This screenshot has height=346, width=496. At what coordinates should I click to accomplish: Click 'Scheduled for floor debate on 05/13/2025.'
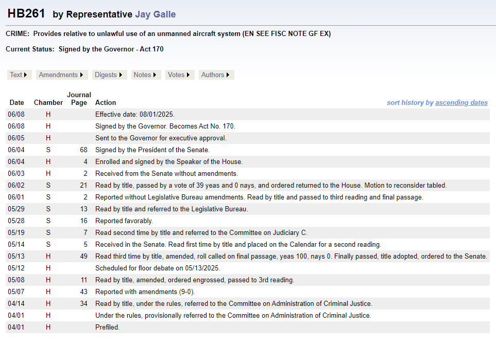point(158,268)
